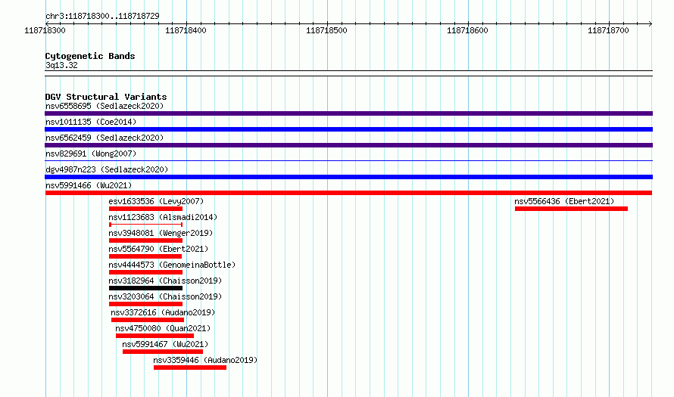Screen dimensions: 674x397
Task: Click ruler position 118718600
Action: click(x=468, y=30)
